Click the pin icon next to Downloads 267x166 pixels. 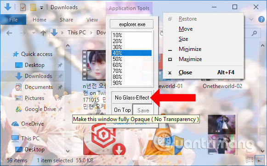click(x=60, y=76)
